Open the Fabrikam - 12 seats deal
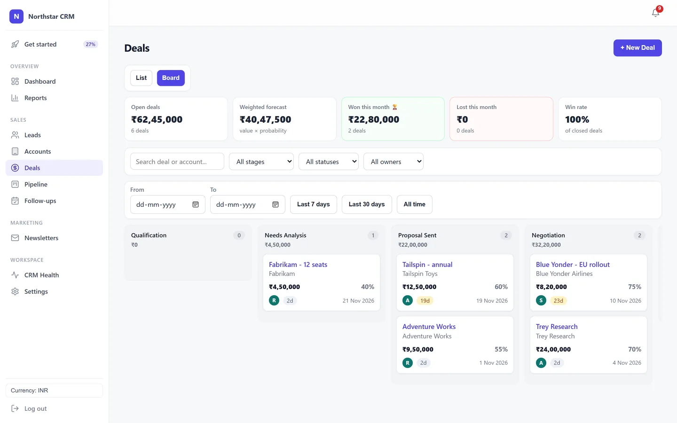 298,265
